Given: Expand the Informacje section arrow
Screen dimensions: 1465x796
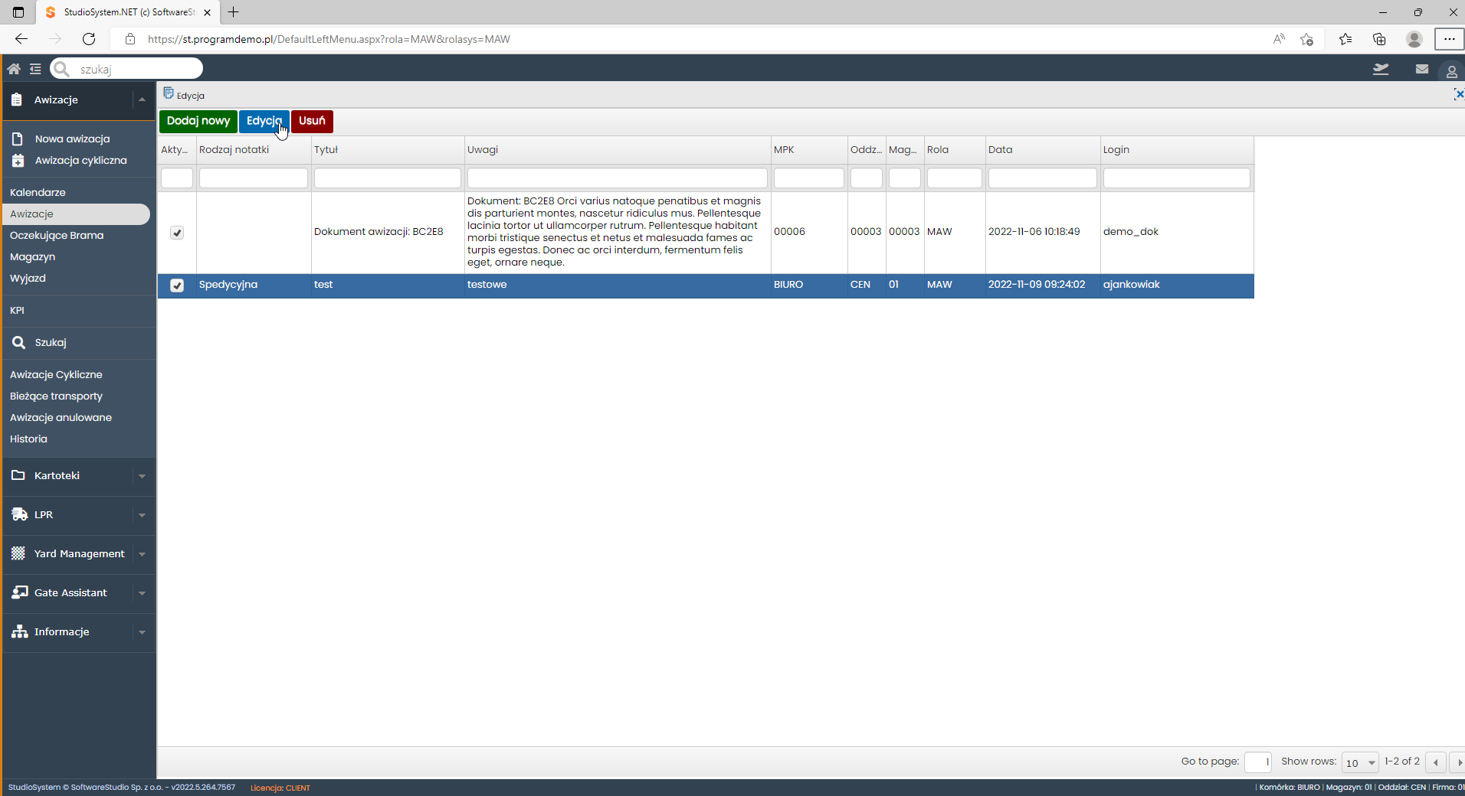Looking at the screenshot, I should (x=142, y=632).
